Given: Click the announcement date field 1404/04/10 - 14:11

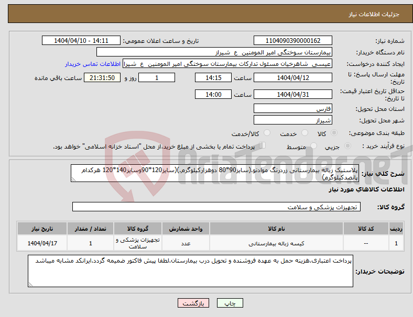Looking at the screenshot, I should (81, 40).
